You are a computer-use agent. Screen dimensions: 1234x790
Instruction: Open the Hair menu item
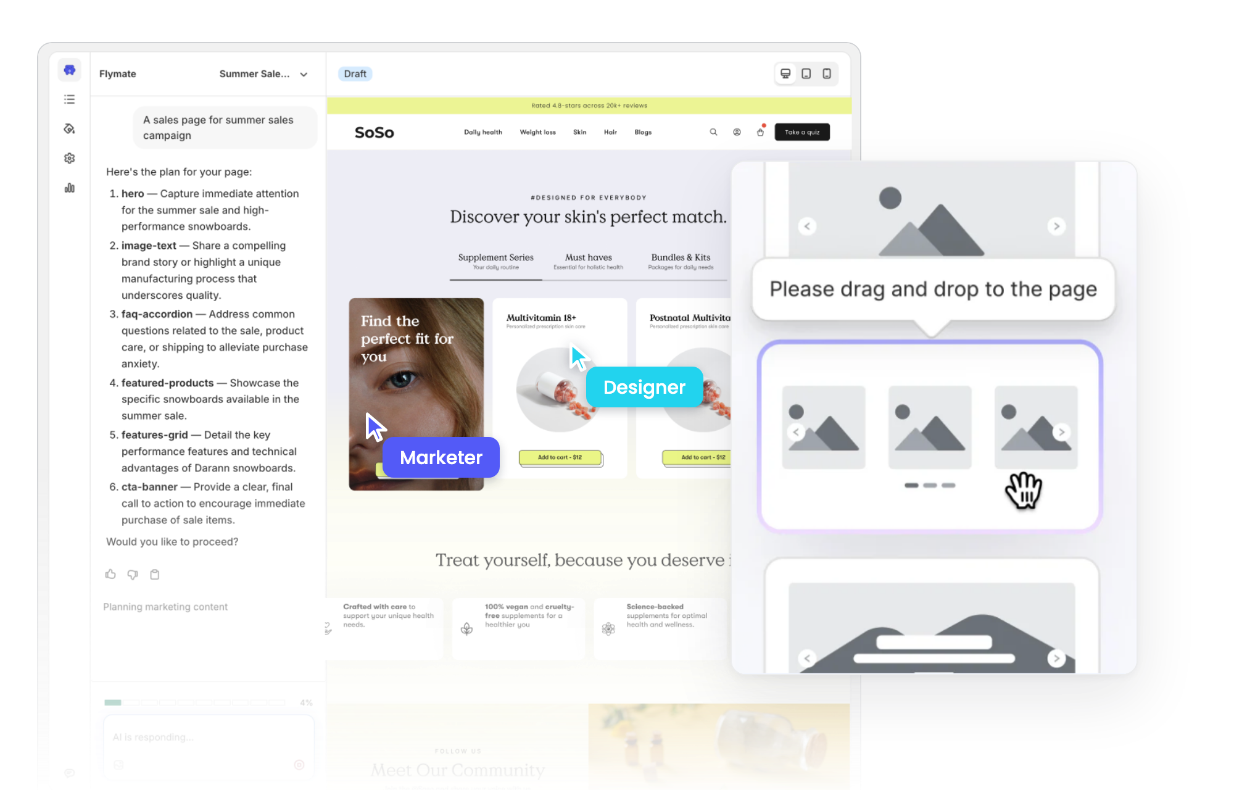point(610,132)
